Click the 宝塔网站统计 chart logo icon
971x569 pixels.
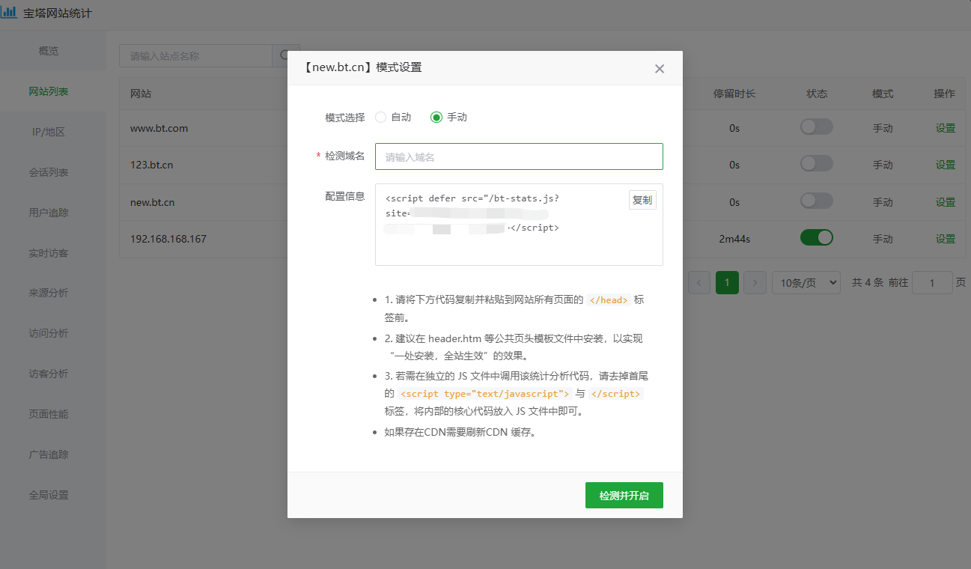coord(9,13)
